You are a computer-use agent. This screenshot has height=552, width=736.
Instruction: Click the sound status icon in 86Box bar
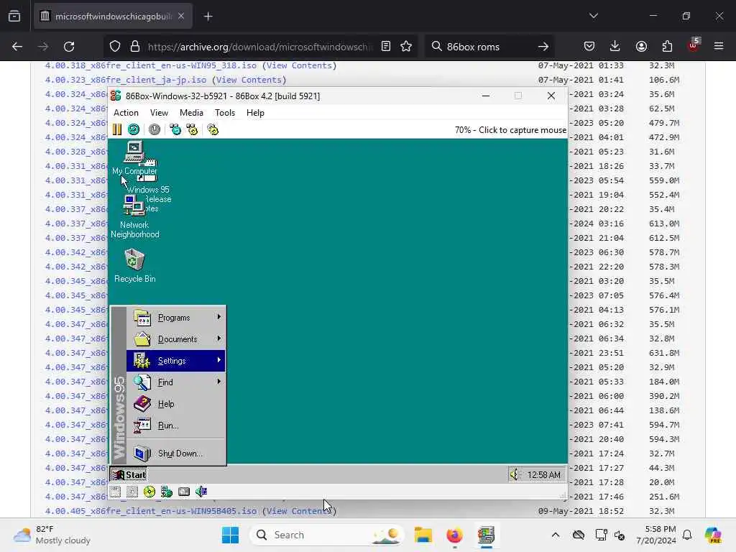tap(201, 492)
